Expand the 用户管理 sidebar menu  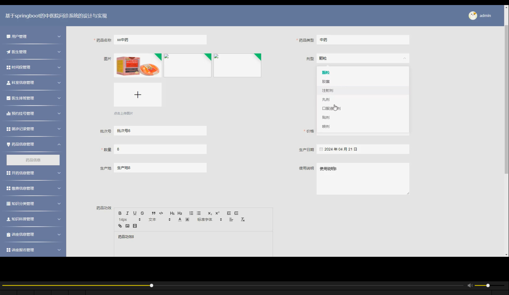33,37
